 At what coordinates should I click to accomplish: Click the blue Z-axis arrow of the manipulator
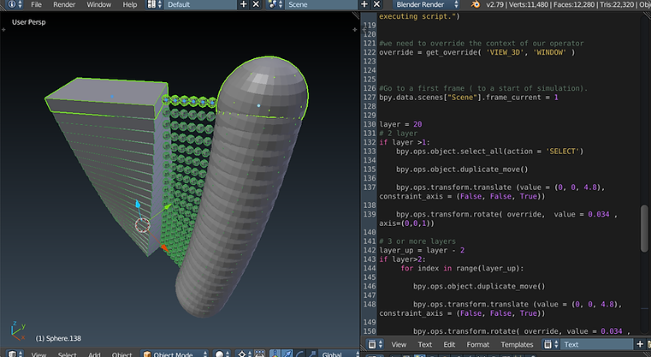[x=138, y=205]
